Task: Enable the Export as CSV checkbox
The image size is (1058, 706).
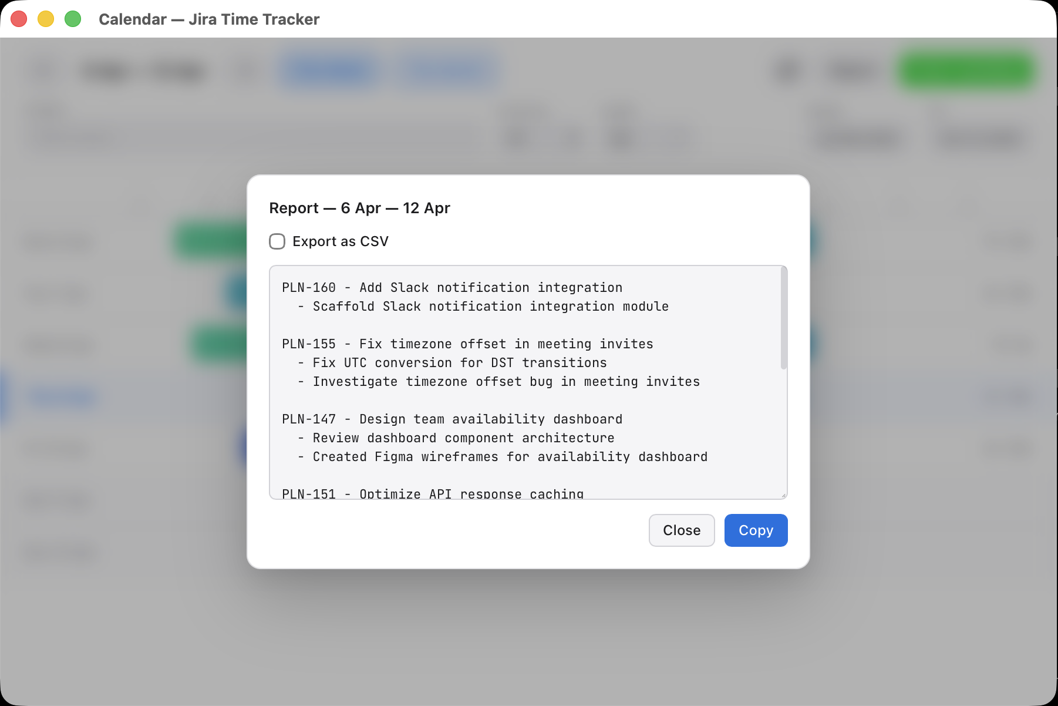Action: click(277, 241)
